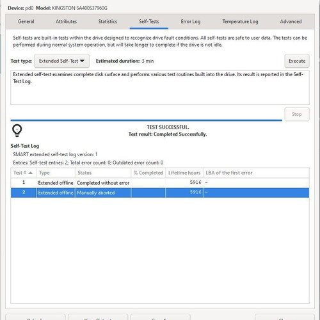Screen dimensions: 320x320
Task: Sort by Lifetime hours column header
Action: [184, 173]
